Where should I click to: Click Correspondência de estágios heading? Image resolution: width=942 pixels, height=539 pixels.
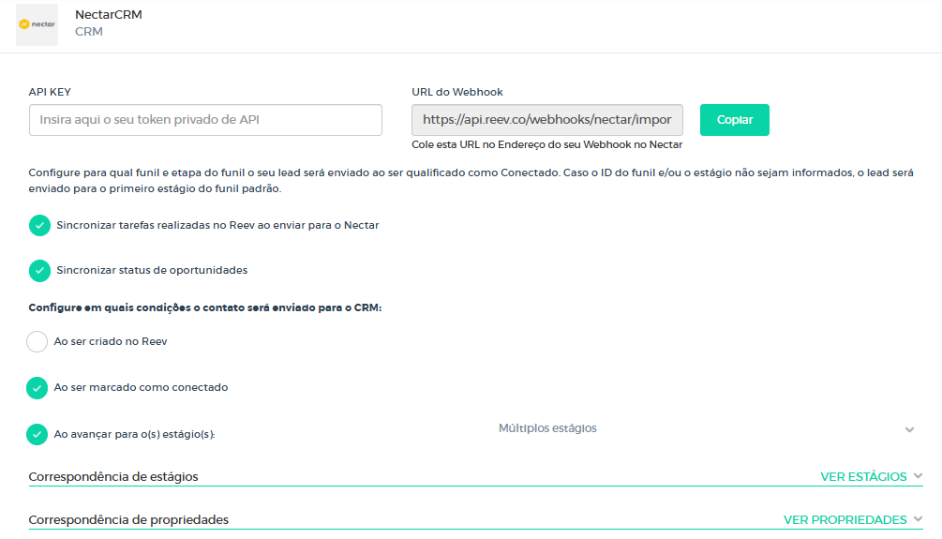[112, 476]
